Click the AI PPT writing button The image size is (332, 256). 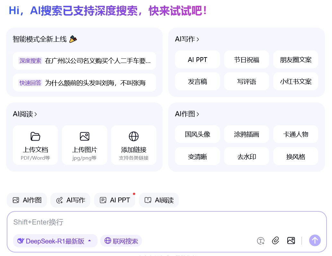(x=197, y=59)
